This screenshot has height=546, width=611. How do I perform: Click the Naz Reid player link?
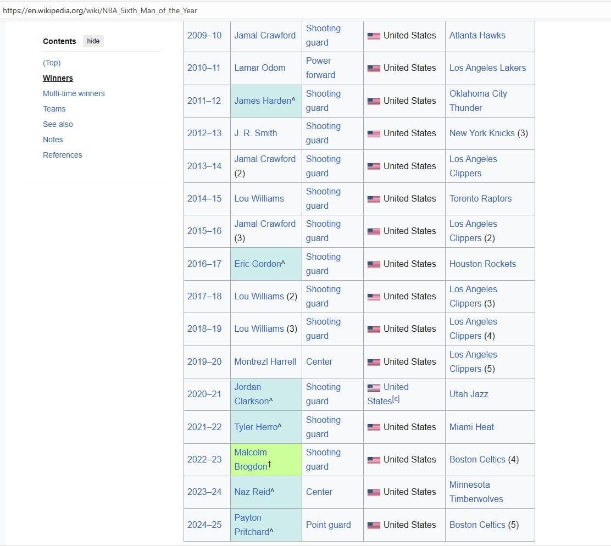(252, 492)
